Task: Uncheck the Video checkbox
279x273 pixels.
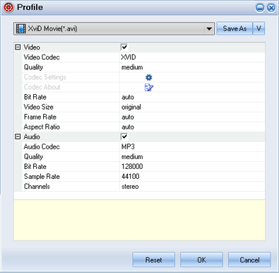Action: click(x=124, y=47)
